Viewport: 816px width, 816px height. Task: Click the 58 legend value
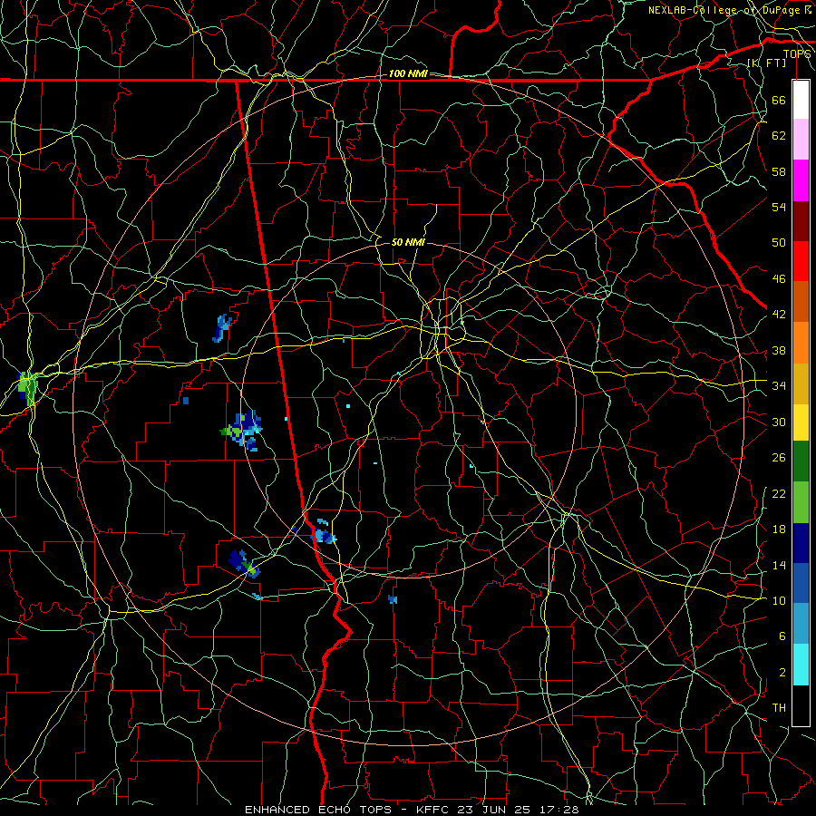pos(779,171)
